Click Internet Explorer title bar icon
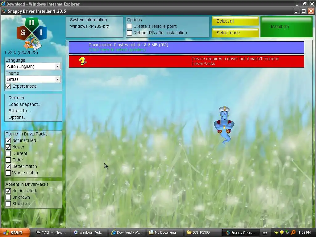Screen dimensions: 316x237 point(3,4)
